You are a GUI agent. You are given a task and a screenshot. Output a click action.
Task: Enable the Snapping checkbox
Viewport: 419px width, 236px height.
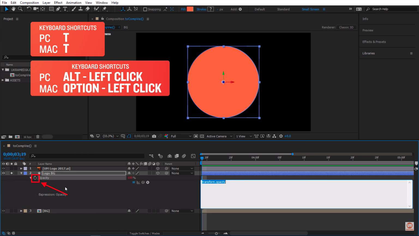pyautogui.click(x=145, y=9)
